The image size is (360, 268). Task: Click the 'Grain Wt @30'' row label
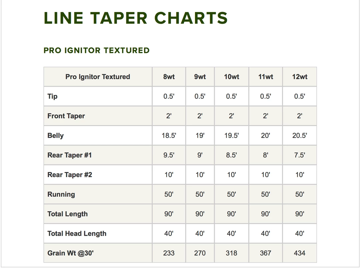pyautogui.click(x=71, y=253)
